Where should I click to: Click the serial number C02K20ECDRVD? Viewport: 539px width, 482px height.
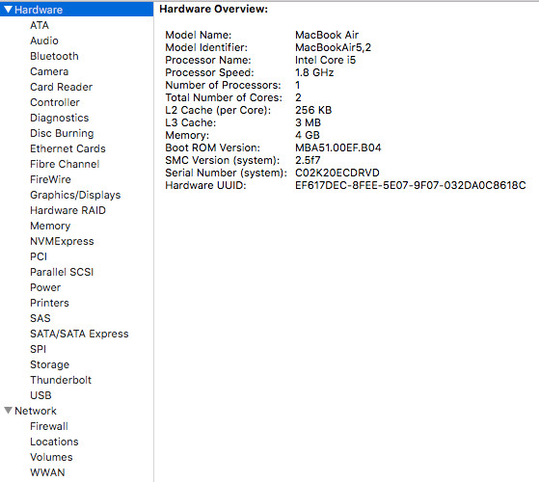coord(337,173)
